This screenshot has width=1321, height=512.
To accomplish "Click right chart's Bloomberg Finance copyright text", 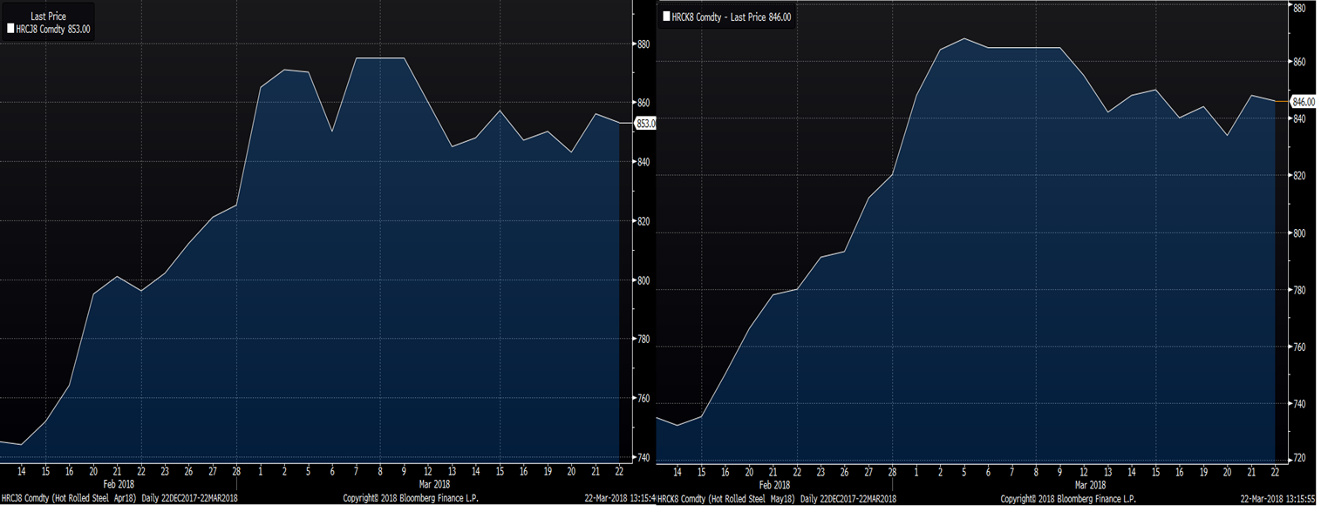I will (1067, 499).
